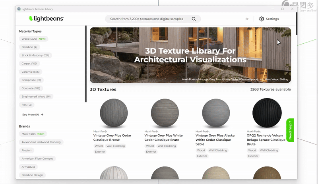Select Alexandra Hardwood Flooring brand
This screenshot has width=318, height=184.
pyautogui.click(x=41, y=142)
